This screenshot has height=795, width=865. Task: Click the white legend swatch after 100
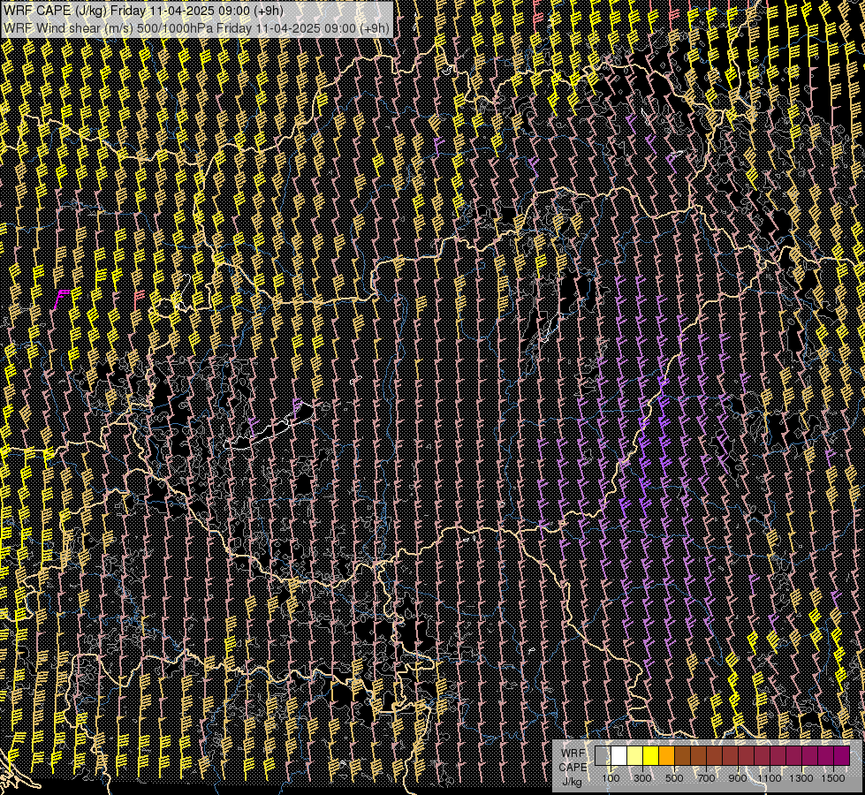click(x=619, y=756)
